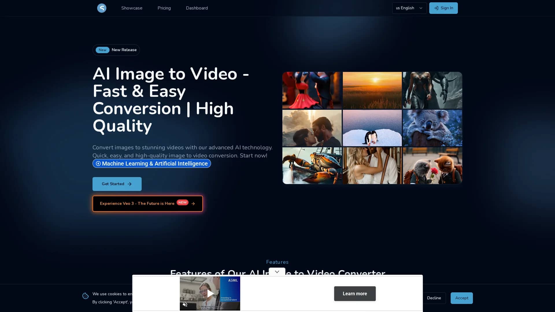Select the wedding couple thumbnail

coord(372,166)
